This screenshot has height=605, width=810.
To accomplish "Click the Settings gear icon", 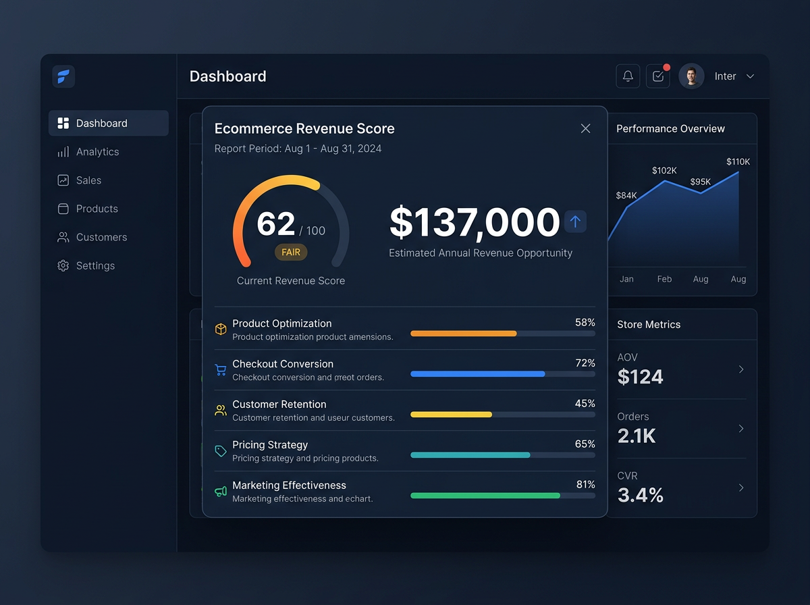I will tap(63, 265).
